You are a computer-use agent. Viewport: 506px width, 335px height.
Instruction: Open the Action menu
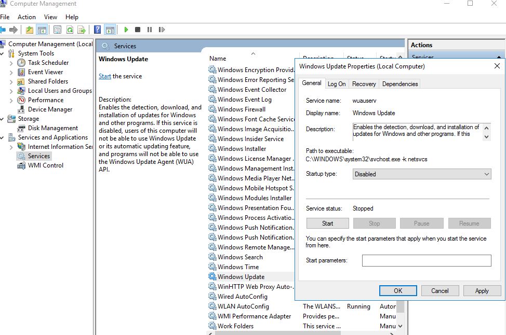(x=26, y=17)
